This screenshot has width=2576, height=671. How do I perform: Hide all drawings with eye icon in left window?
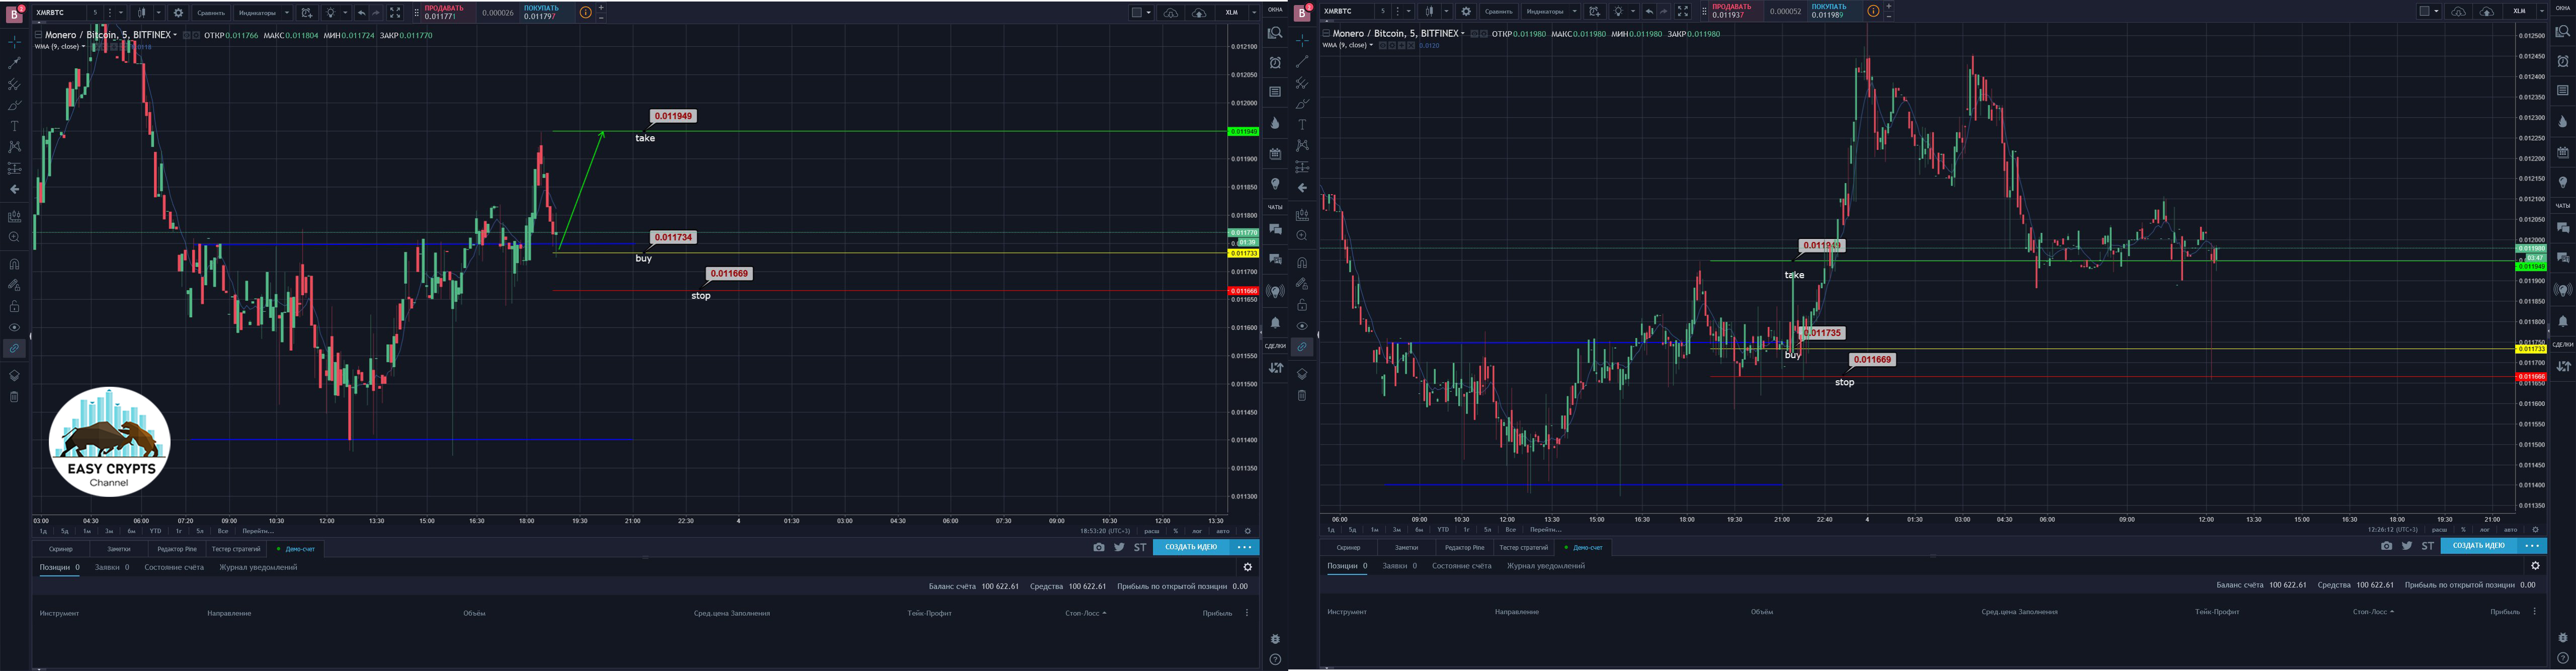coord(14,327)
